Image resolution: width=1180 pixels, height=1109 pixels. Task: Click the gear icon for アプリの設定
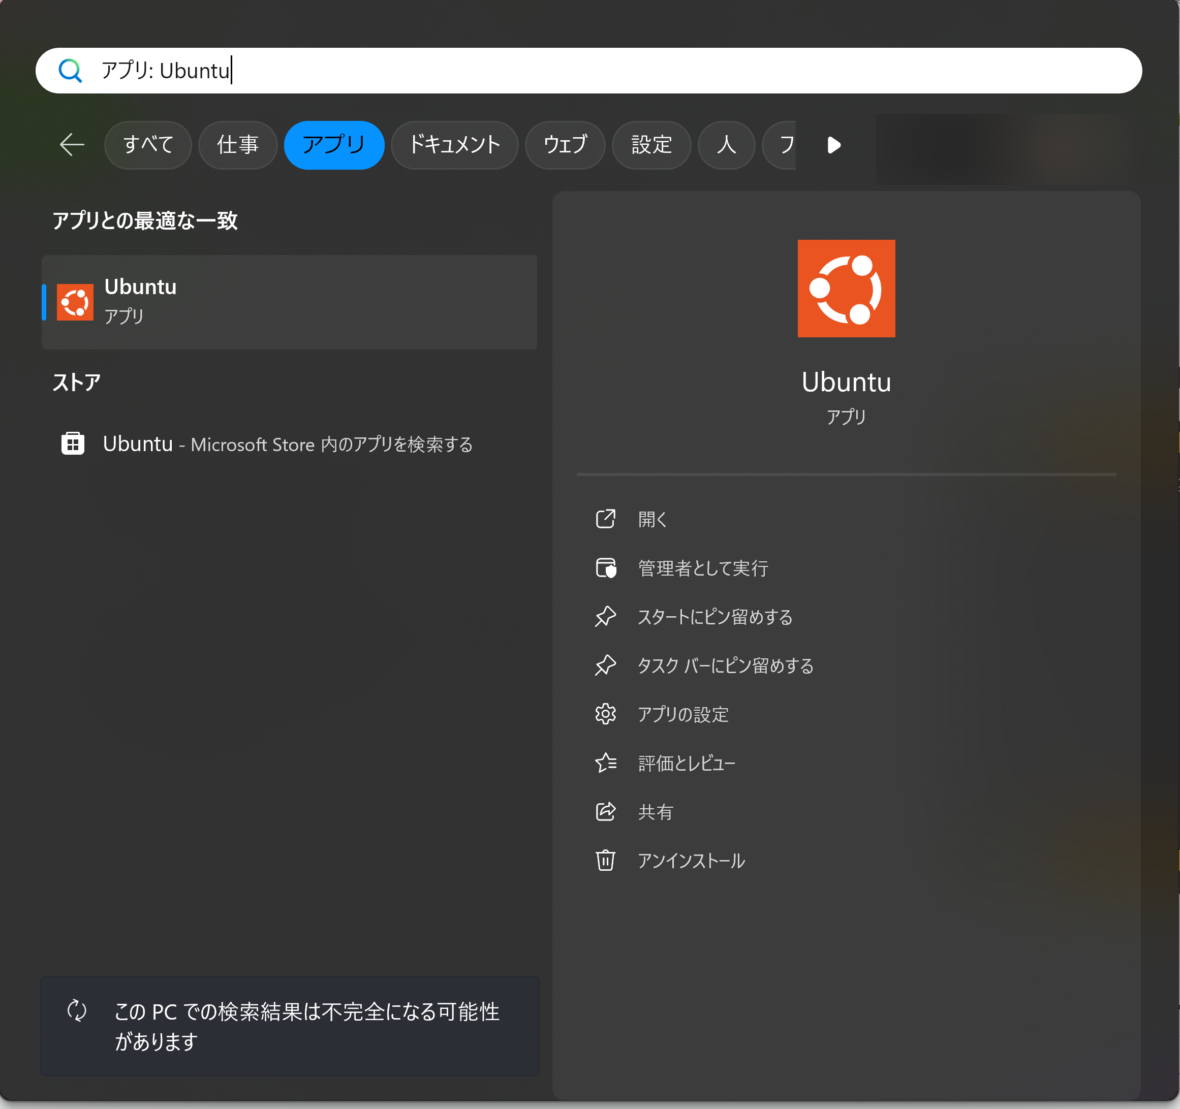pyautogui.click(x=605, y=714)
